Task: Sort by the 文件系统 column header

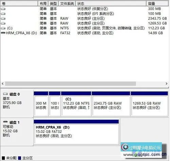Action: coord(67,4)
